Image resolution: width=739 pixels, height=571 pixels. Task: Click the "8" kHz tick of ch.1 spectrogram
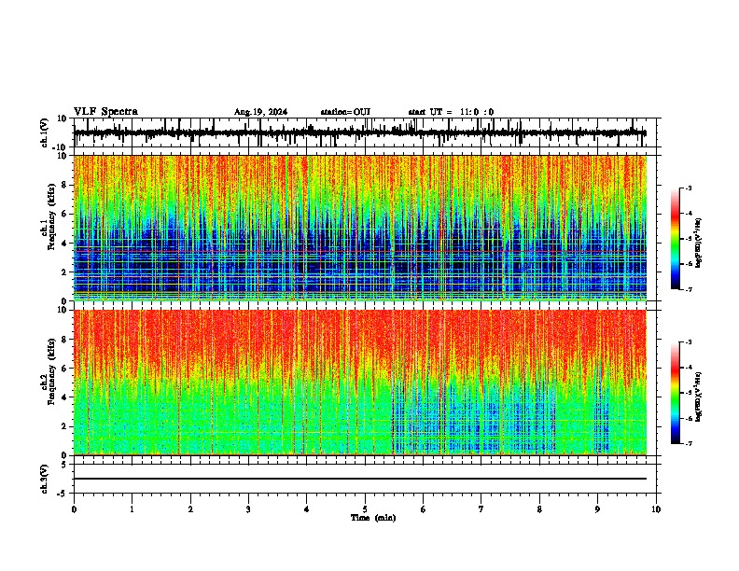[x=65, y=185]
